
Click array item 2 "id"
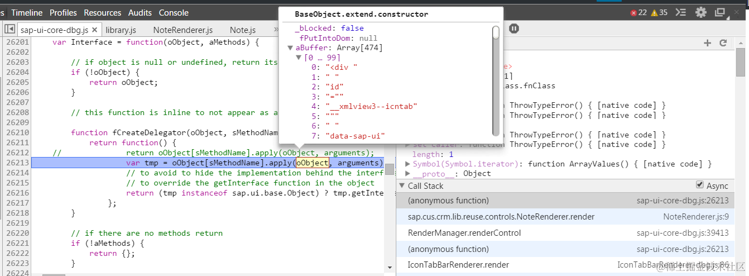[328, 87]
